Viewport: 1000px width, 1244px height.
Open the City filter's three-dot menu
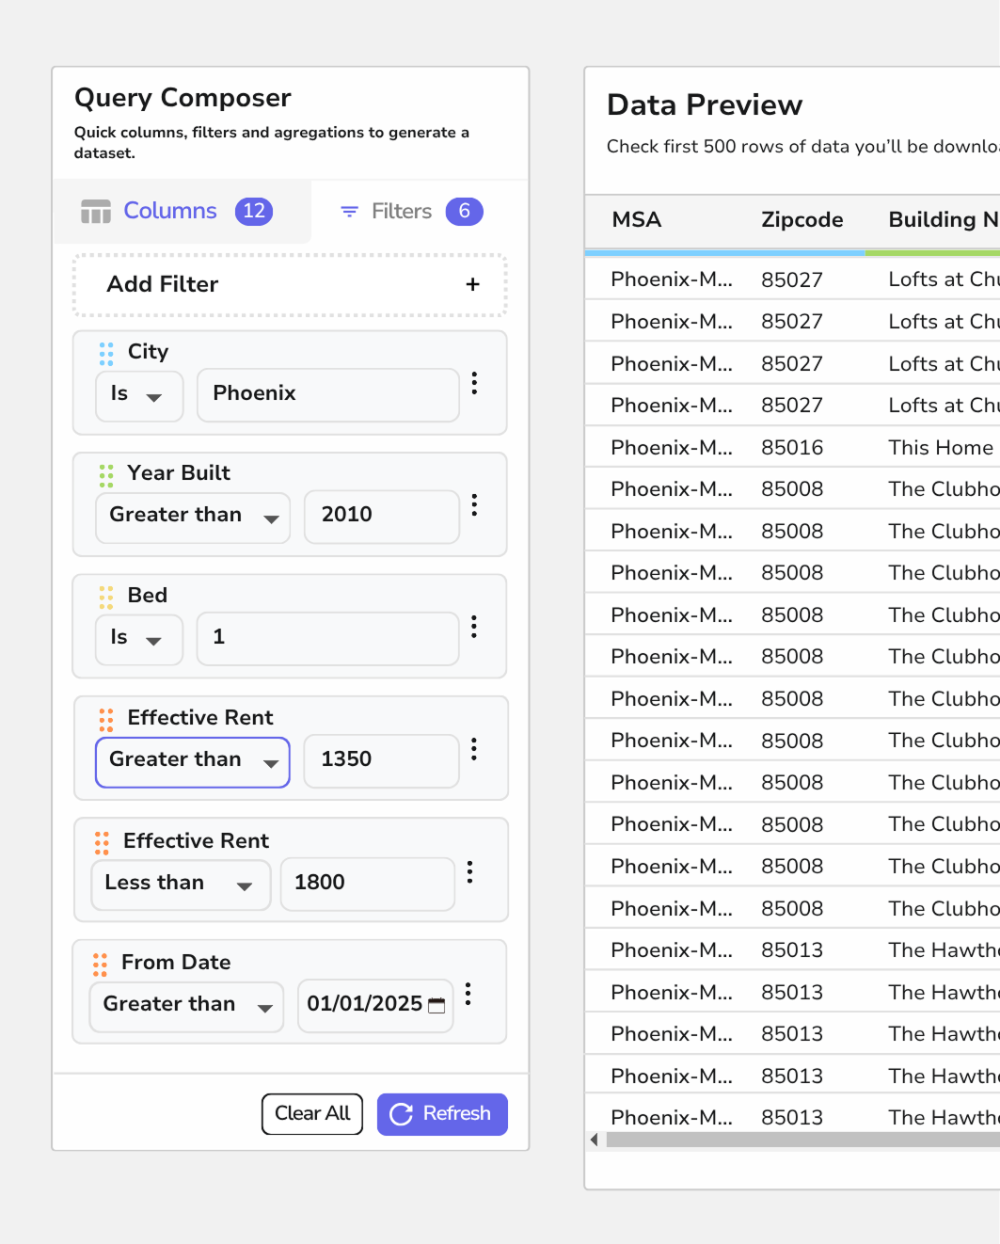(474, 383)
